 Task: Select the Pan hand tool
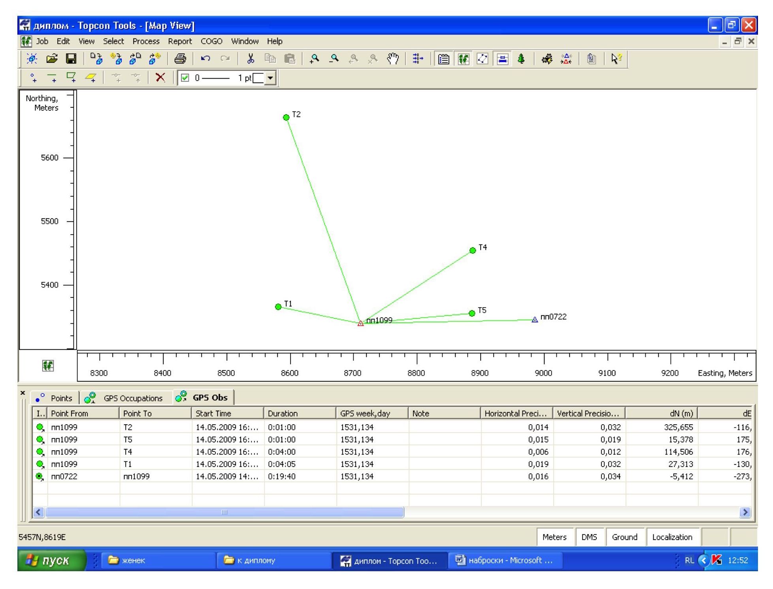click(x=392, y=59)
